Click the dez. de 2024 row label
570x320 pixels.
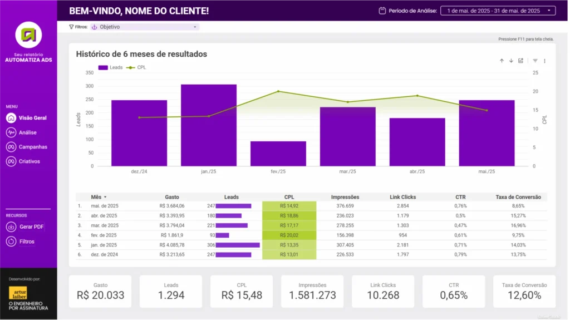(104, 254)
